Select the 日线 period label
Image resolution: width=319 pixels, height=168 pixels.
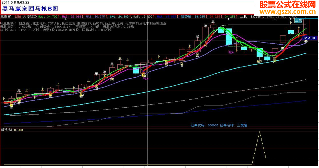pos(18,17)
